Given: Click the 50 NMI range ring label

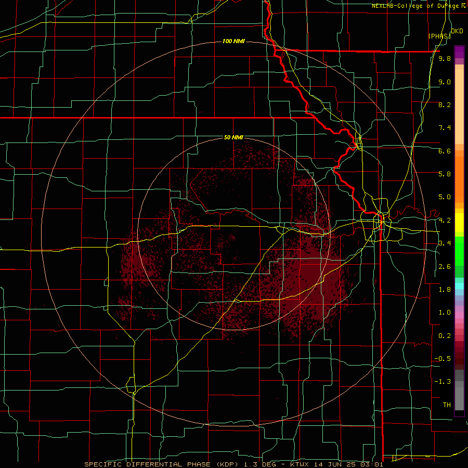Looking at the screenshot, I should point(233,137).
